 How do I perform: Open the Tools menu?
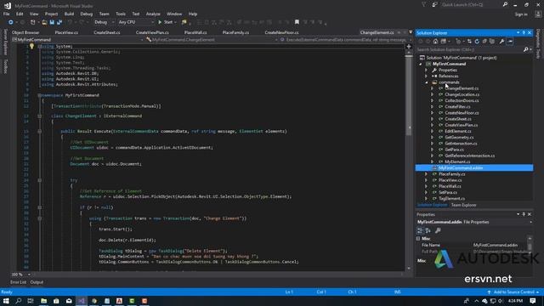click(x=121, y=14)
